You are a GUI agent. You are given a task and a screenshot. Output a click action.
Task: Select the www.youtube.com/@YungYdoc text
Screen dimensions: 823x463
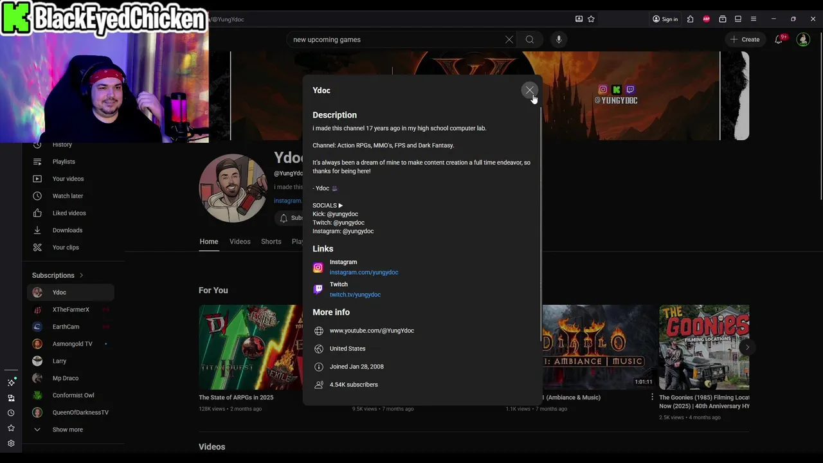point(372,331)
